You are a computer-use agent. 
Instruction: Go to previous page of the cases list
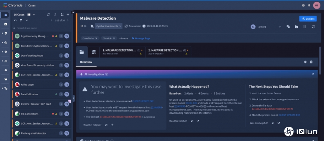click(x=51, y=20)
